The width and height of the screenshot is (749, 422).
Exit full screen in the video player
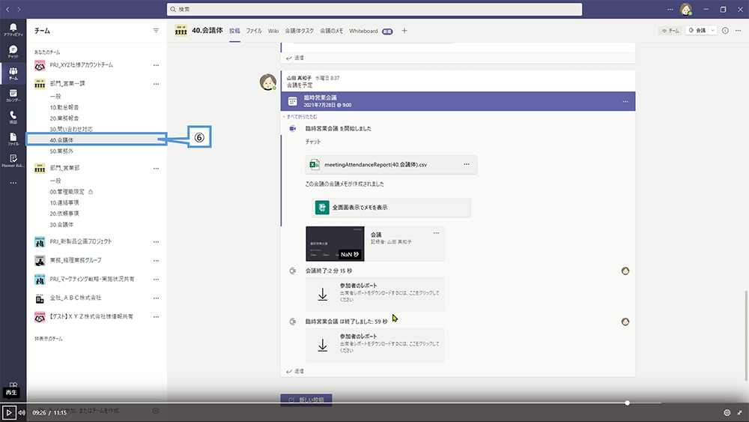739,412
